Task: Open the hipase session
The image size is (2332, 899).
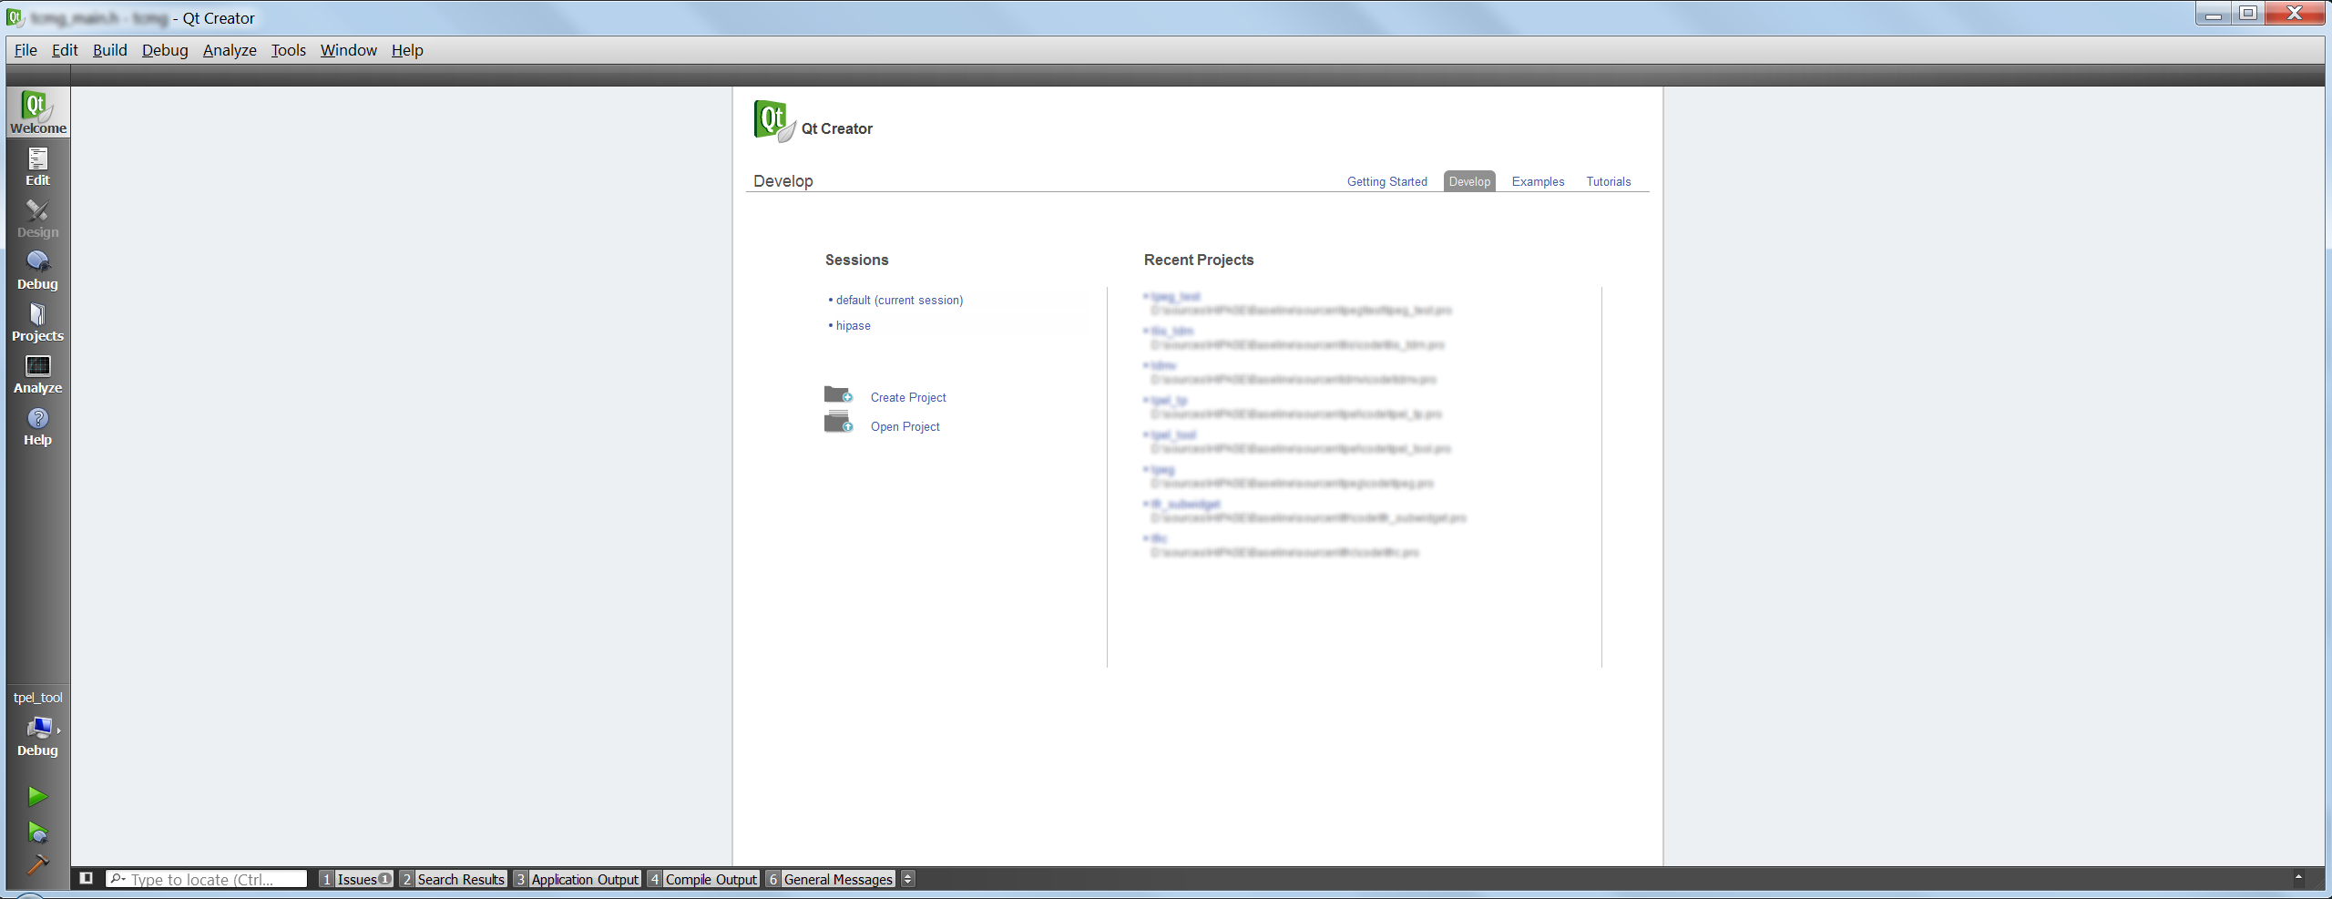Action: click(x=854, y=325)
